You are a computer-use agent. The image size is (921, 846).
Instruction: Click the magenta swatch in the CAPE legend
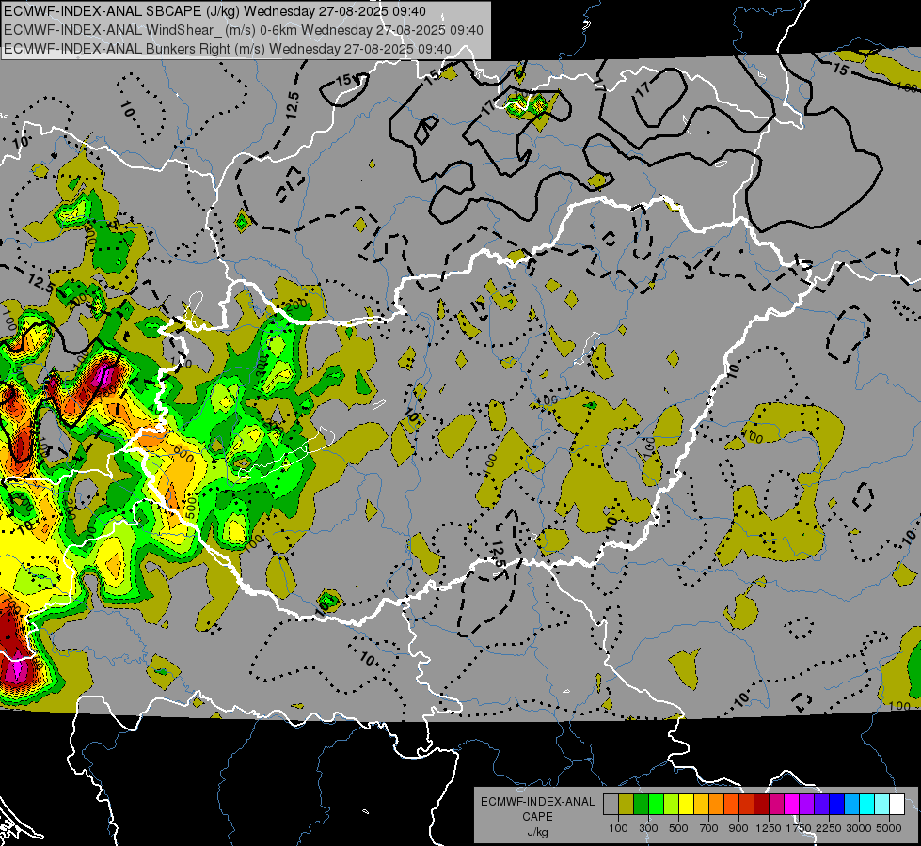792,805
